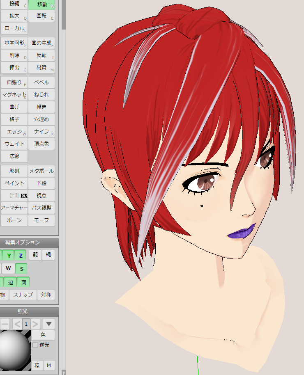304x375 pixels.
Task: Select the 移動 (Move) tool
Action: tap(41, 5)
